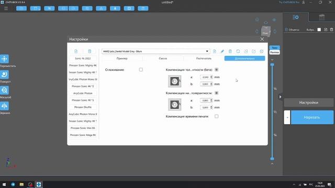This screenshot has height=188, width=335.
Task: Open the dropdown arrow beside Нарезать
Action: [287, 118]
